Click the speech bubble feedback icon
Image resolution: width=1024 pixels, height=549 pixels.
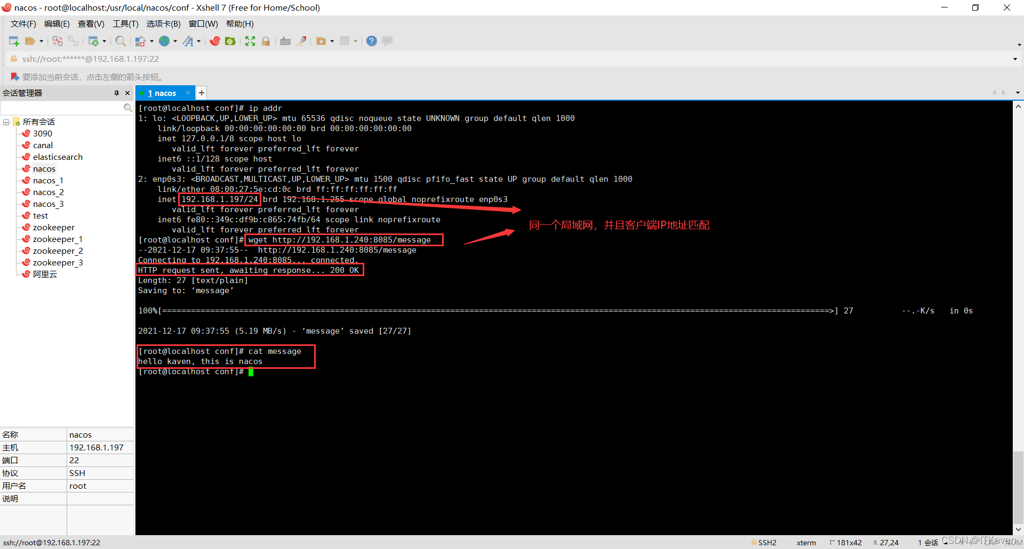(387, 41)
